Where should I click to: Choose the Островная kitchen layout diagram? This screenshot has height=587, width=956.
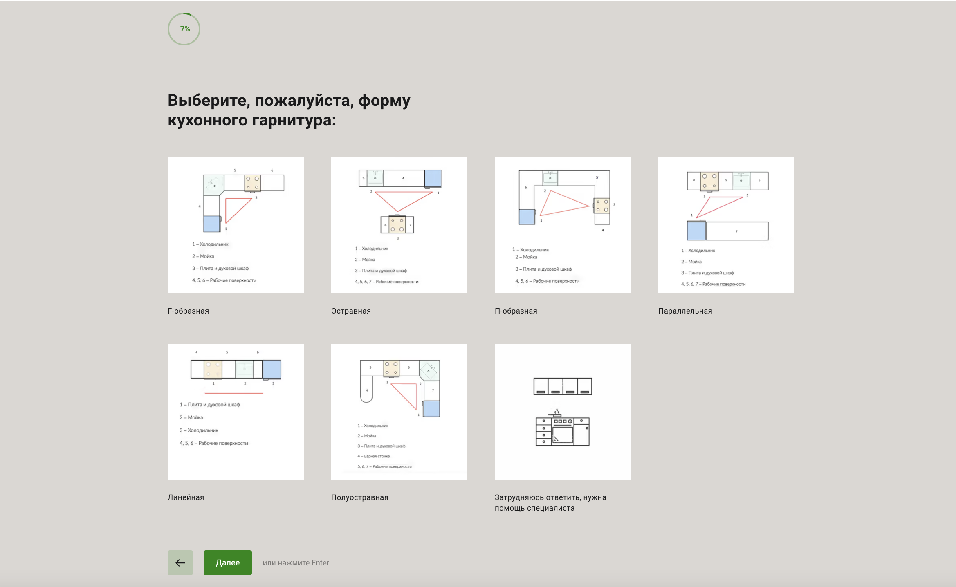pyautogui.click(x=399, y=225)
